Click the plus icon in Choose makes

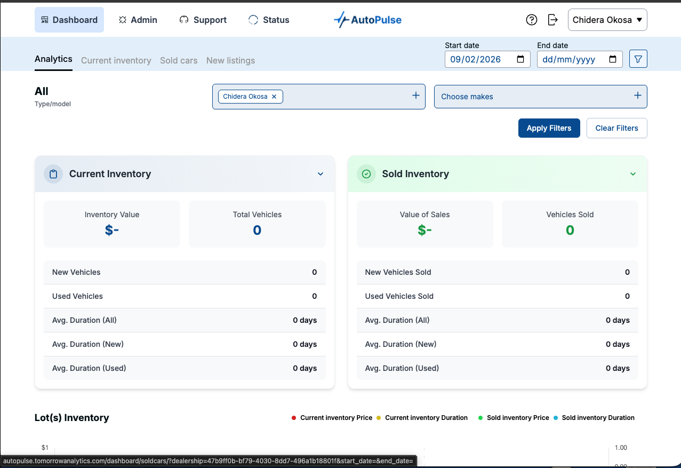(x=637, y=96)
